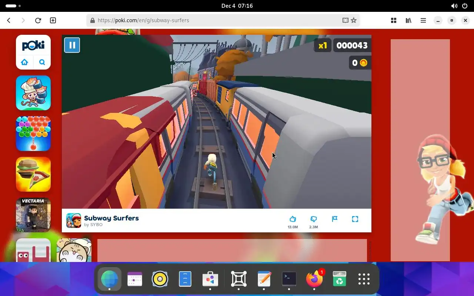Open the tab overview grid
The image size is (474, 296).
coord(394,20)
